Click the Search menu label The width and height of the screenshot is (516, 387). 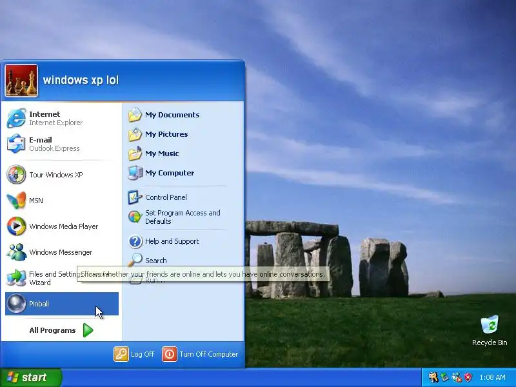pyautogui.click(x=156, y=261)
